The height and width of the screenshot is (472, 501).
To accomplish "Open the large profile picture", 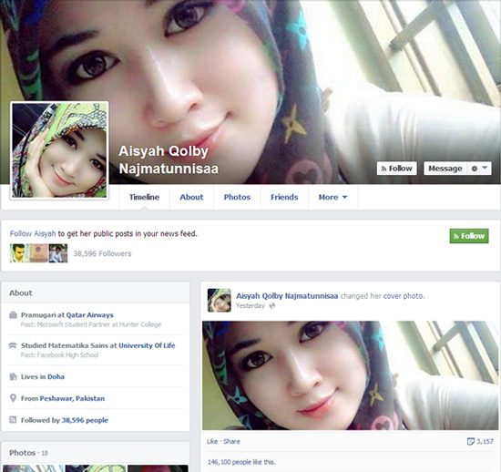I will pos(59,150).
